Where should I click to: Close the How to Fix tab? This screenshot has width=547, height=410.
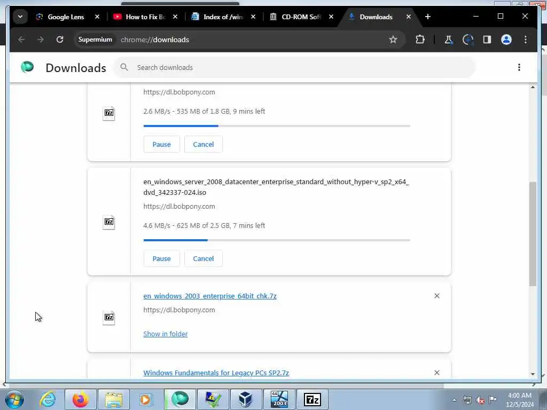tap(175, 17)
